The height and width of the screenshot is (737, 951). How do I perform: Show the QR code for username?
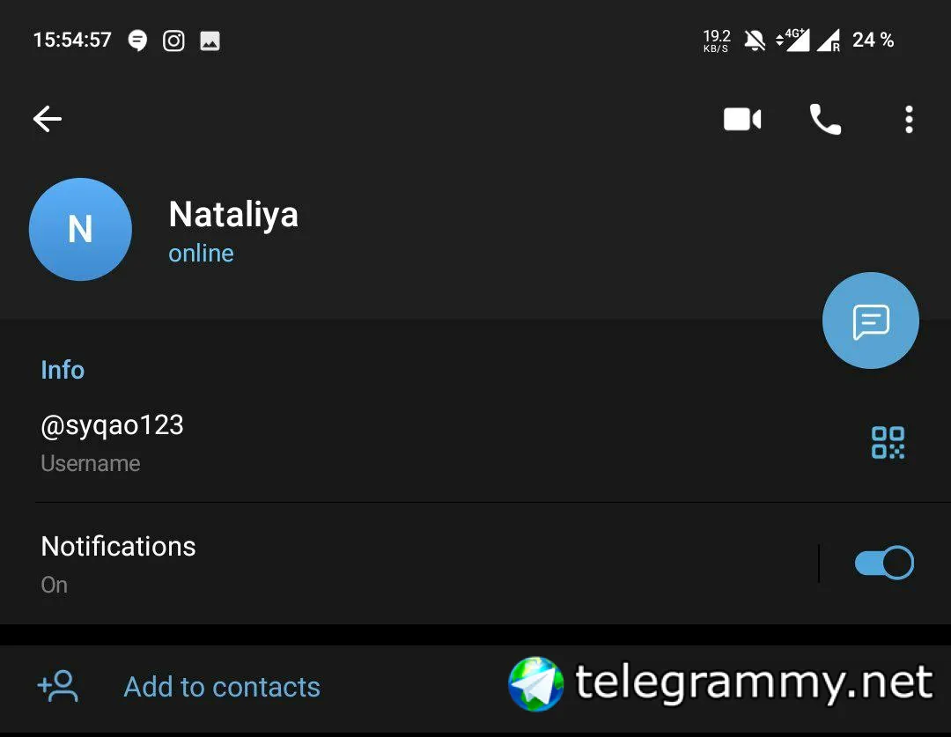click(888, 442)
